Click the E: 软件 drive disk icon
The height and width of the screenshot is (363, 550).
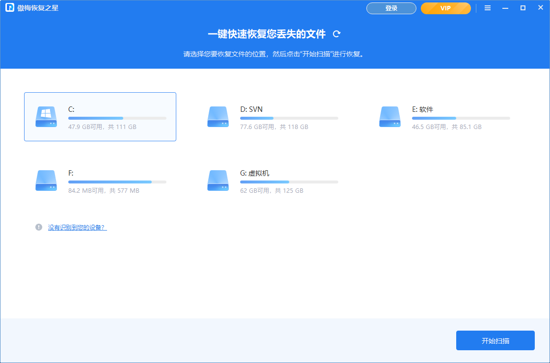pyautogui.click(x=390, y=117)
